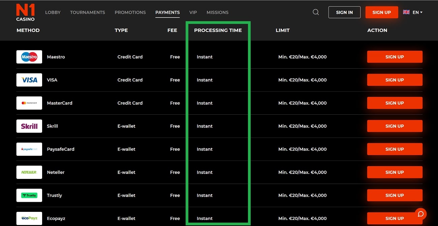Click the header Sign Up button
This screenshot has height=226, width=438.
click(x=382, y=12)
